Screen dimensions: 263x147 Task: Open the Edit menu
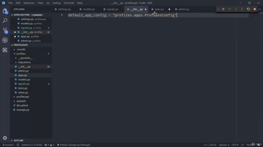tap(18, 3)
